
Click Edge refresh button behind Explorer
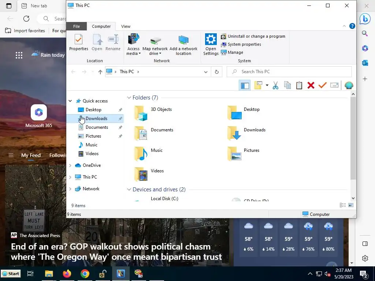26,18
